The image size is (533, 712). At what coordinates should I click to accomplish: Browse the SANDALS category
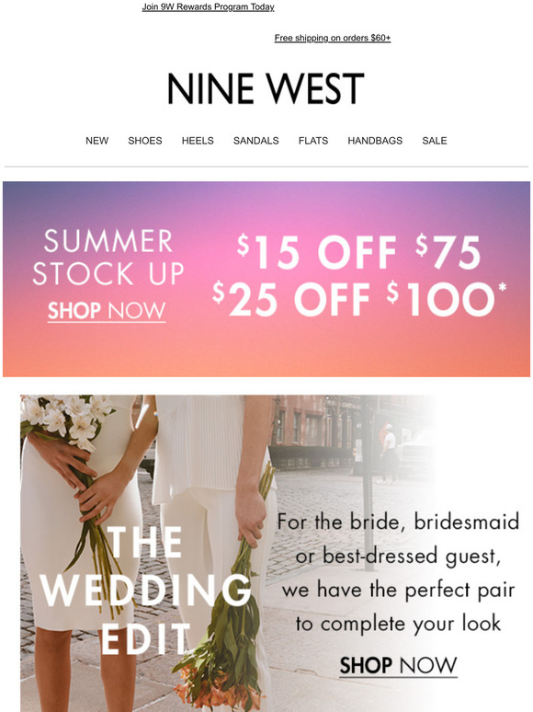(x=255, y=141)
